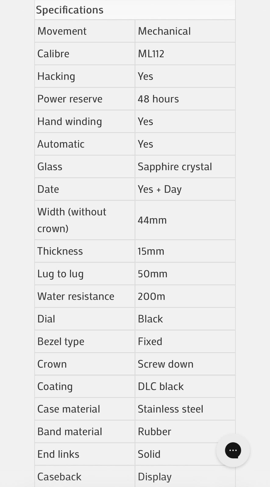The width and height of the screenshot is (270, 487).
Task: Select the Sapphire crystal glass value
Action: point(175,167)
